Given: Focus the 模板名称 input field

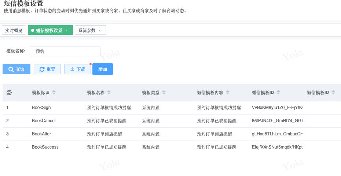Looking at the screenshot, I should click(65, 51).
